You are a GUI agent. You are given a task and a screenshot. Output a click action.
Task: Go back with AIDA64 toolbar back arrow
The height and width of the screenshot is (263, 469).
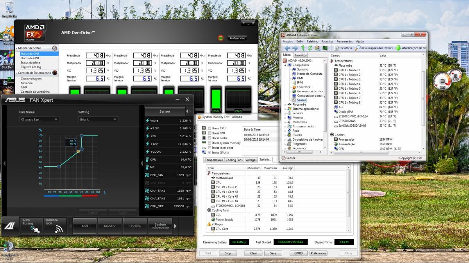click(x=287, y=48)
